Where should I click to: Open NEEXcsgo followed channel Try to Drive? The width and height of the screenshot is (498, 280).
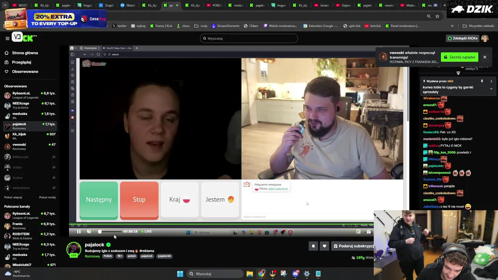coord(30,105)
